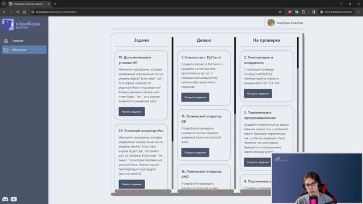This screenshot has width=363, height=204.
Task: Click the incognito mode indicator
Action: [x=336, y=12]
